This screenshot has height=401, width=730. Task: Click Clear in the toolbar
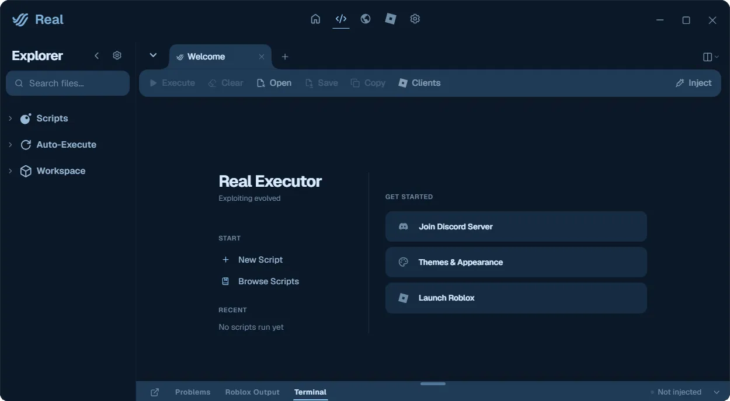tap(225, 83)
